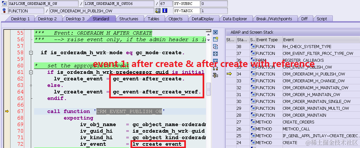The height and width of the screenshot is (148, 360).
Task: Open the Break./Watchpoints tab
Action: click(x=274, y=19)
